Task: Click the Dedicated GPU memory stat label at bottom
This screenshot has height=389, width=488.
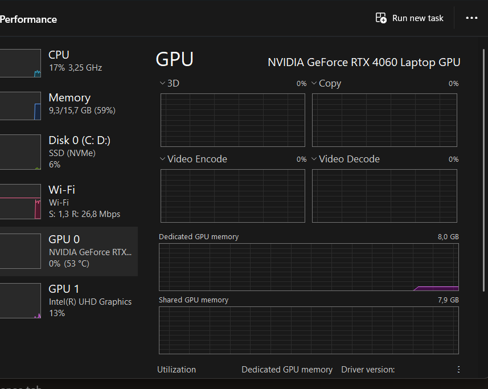Action: (x=287, y=370)
